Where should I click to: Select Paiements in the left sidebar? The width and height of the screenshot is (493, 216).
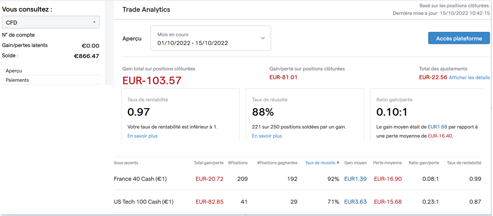point(17,80)
